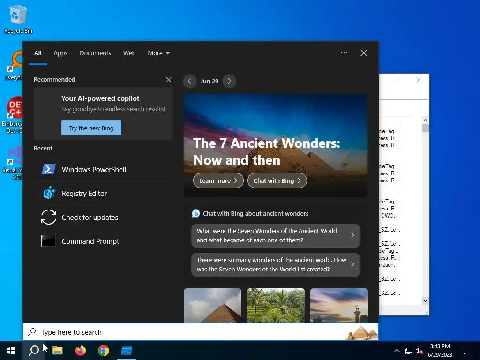This screenshot has height=360, width=480.
Task: Go to previous day before Jun 29
Action: (x=189, y=81)
